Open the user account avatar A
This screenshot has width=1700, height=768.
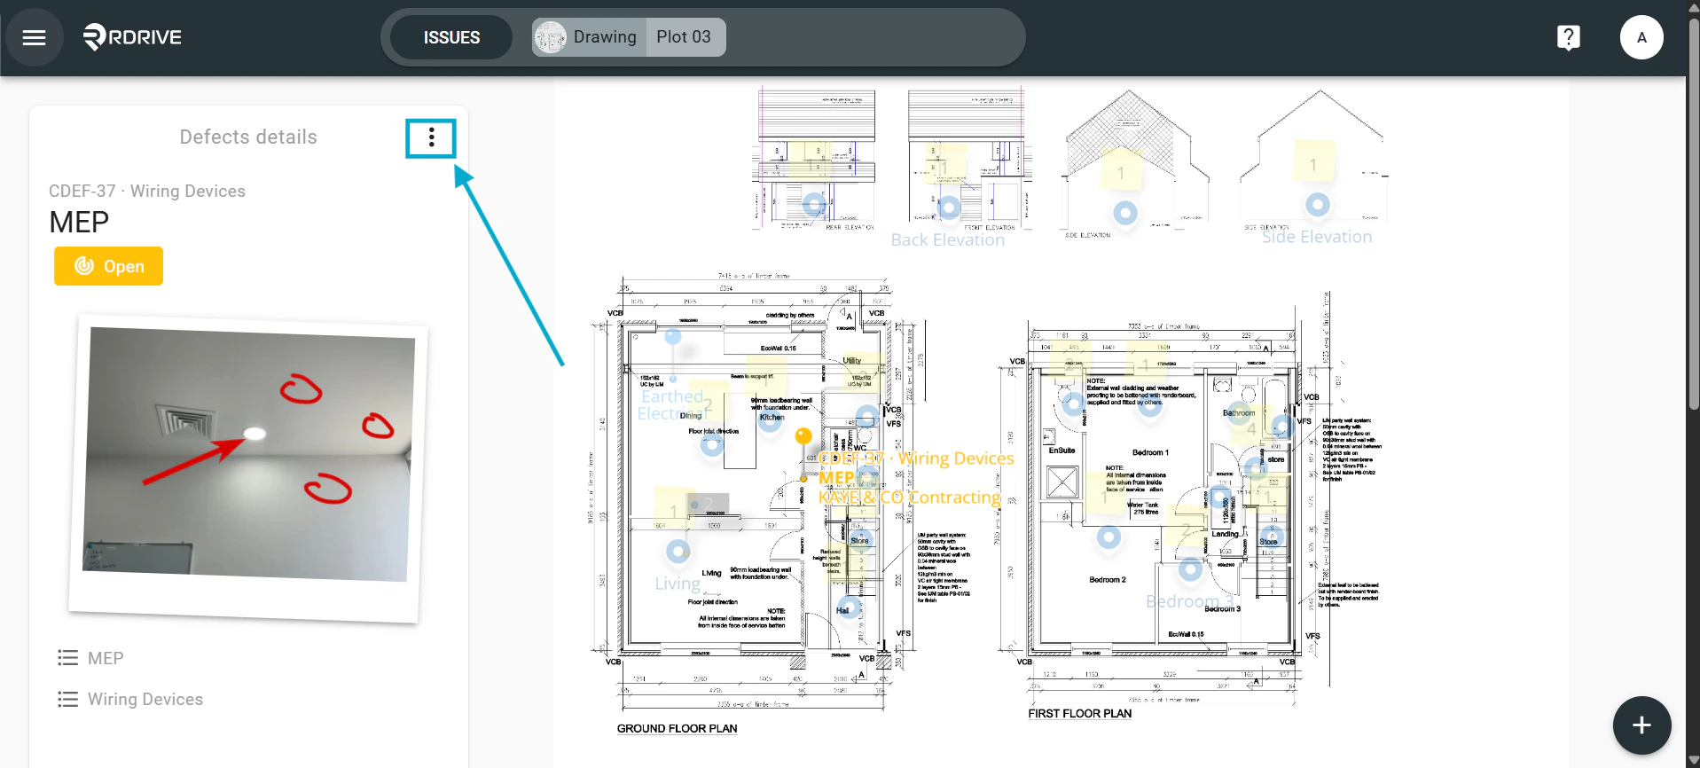(x=1641, y=37)
